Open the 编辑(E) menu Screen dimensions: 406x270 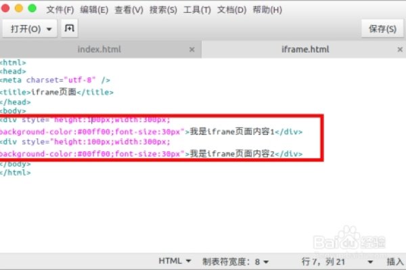click(94, 10)
